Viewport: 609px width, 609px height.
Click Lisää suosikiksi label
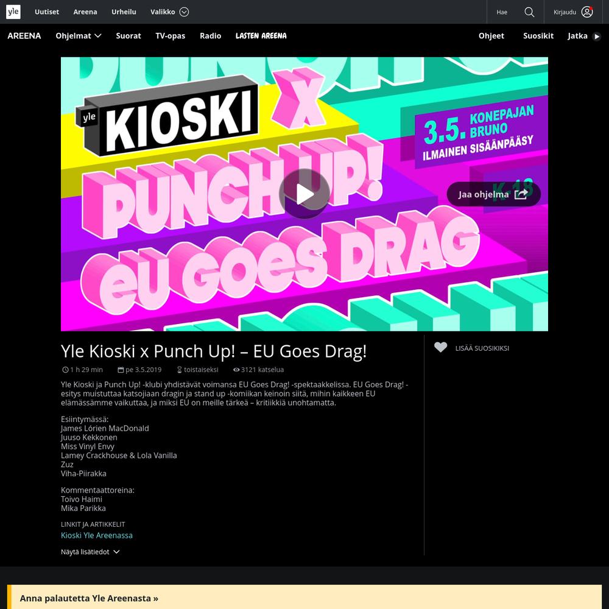pos(482,348)
